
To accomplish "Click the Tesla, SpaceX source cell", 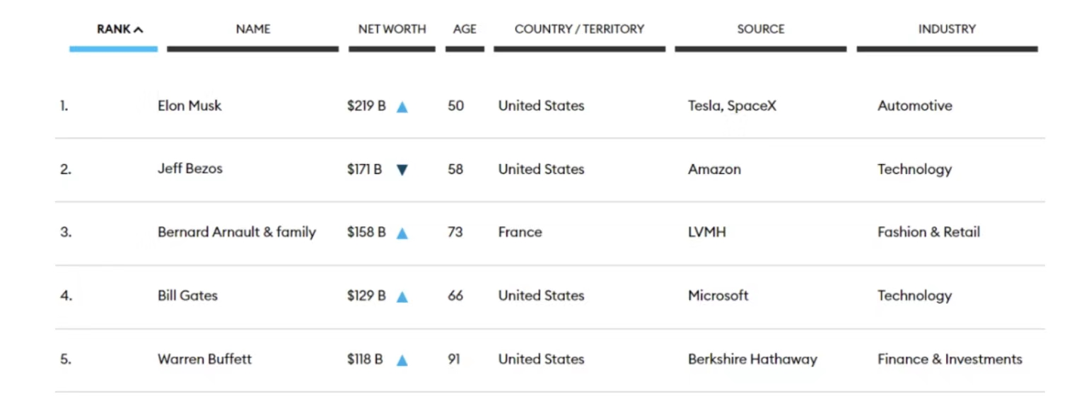I will tap(732, 106).
